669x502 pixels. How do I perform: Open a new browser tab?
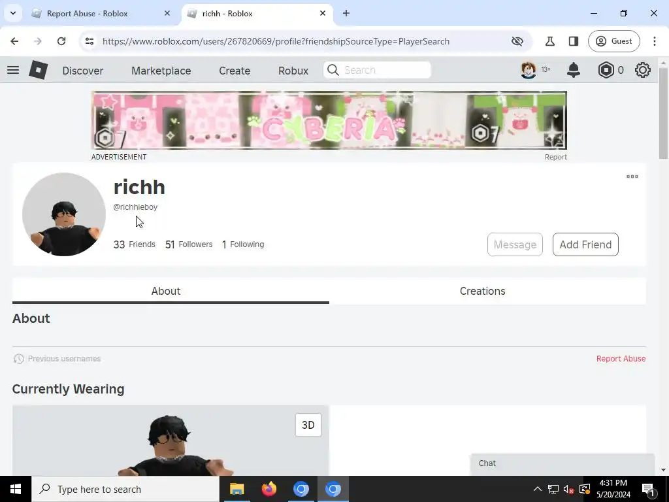click(x=346, y=13)
